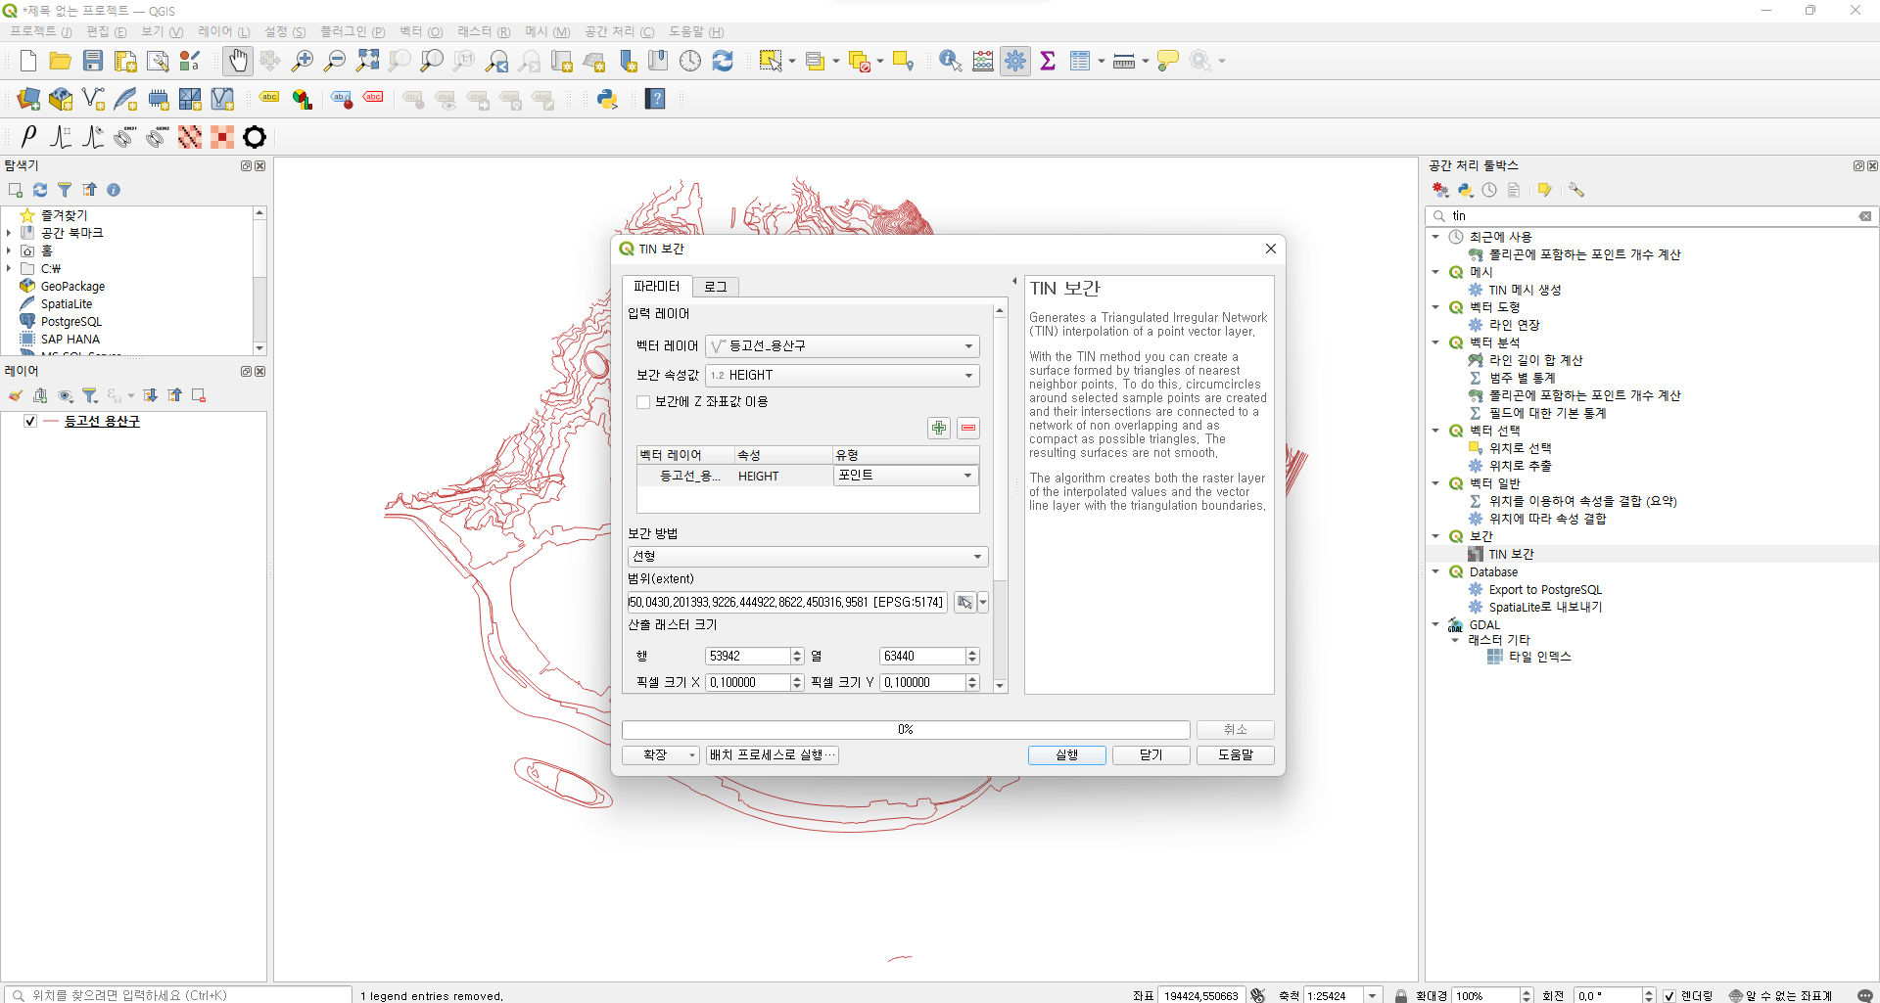Close the TIN 보간 dialog
The width and height of the screenshot is (1880, 1003).
1271,249
